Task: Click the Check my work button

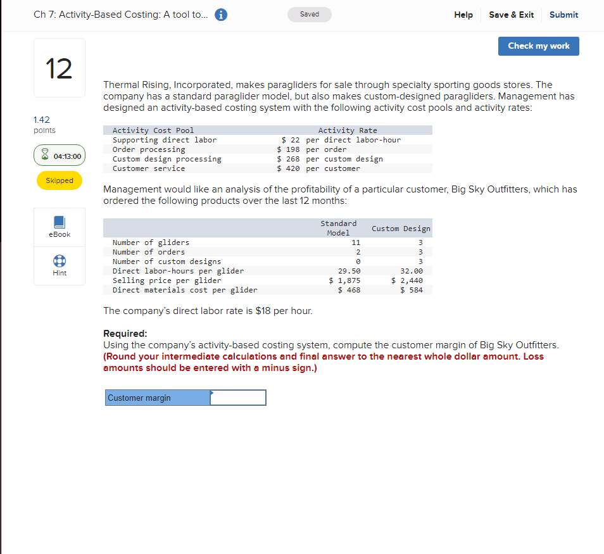Action: click(x=538, y=46)
